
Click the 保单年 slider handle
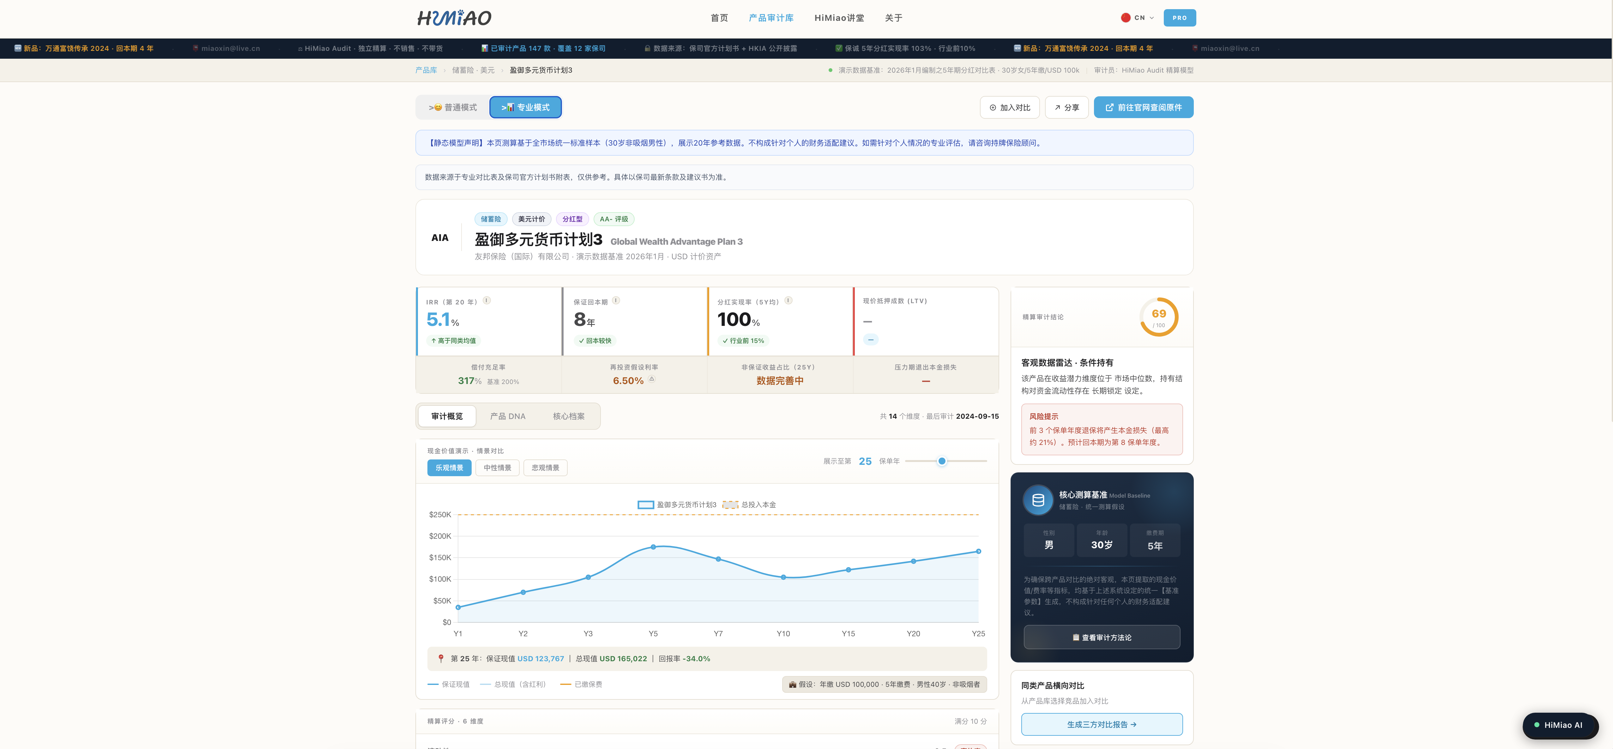(x=942, y=461)
